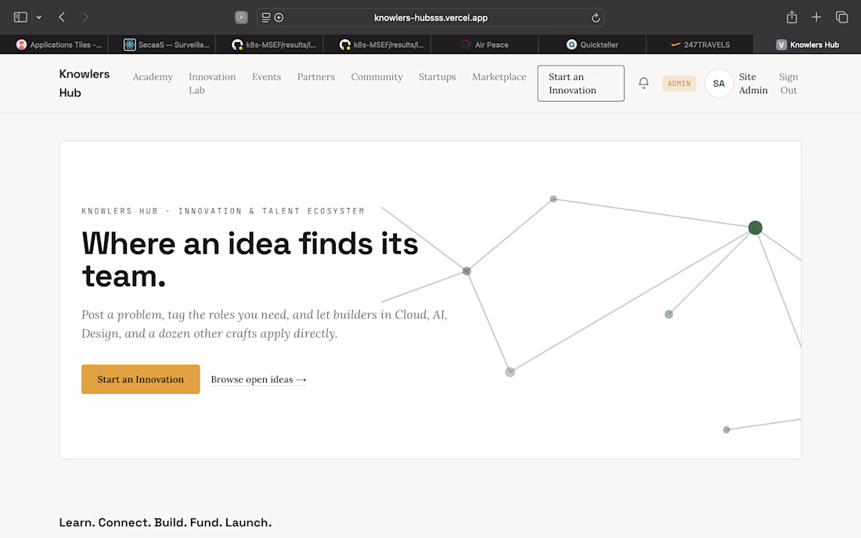
Task: Click the Knowlers Hub site logo
Action: (x=84, y=84)
